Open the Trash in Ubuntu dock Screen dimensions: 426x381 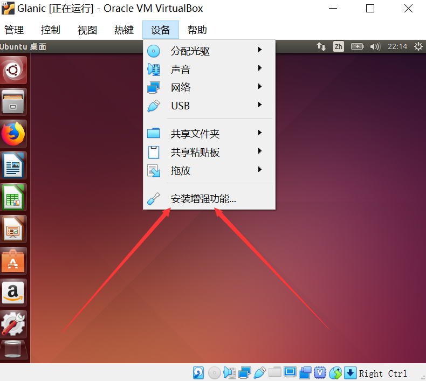tap(13, 350)
